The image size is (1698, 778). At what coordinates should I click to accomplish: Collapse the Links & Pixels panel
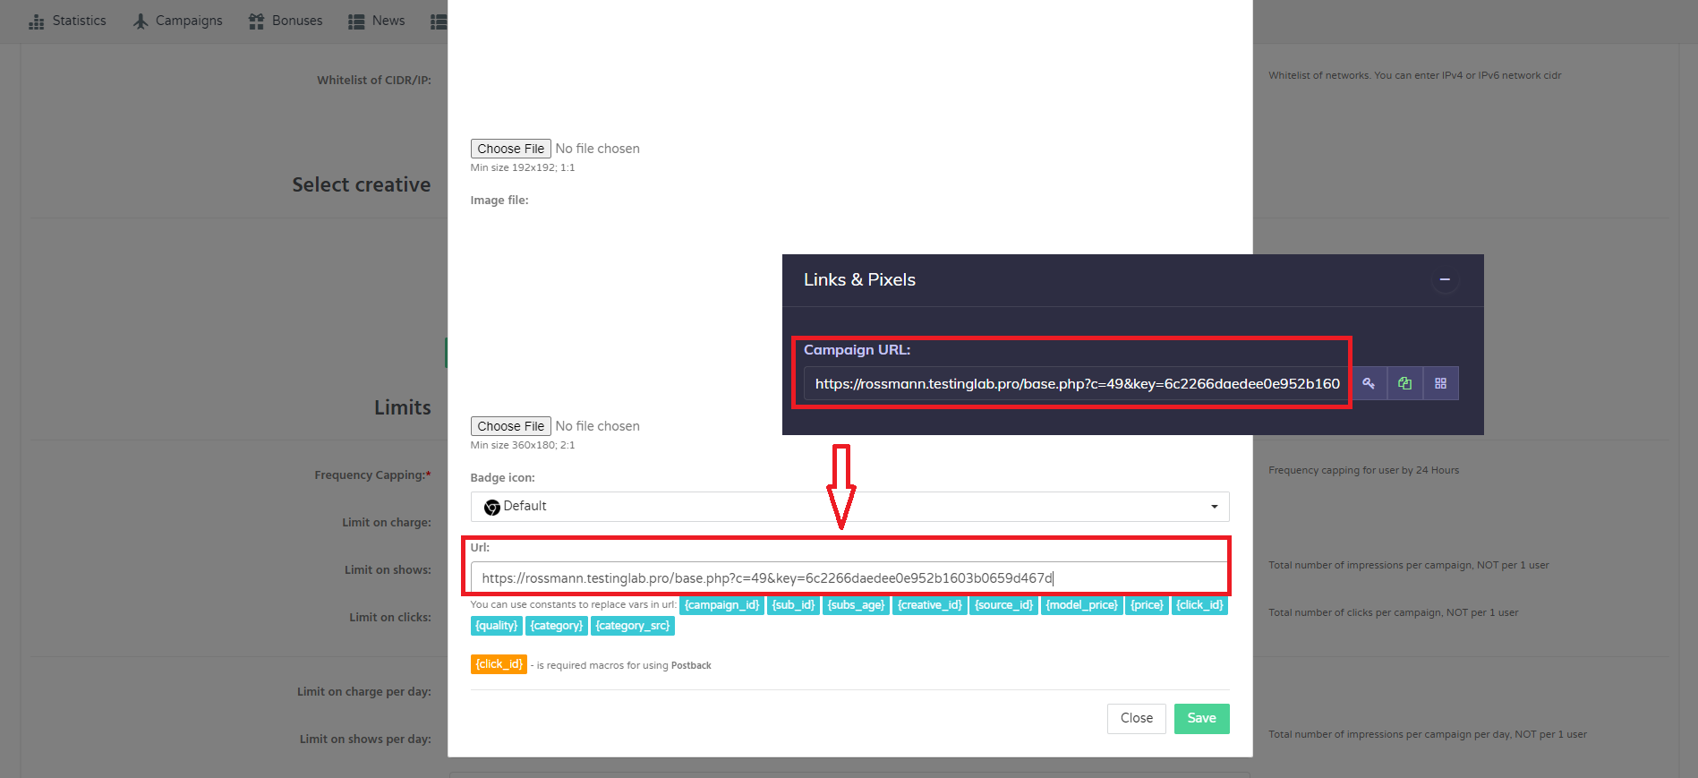tap(1444, 280)
